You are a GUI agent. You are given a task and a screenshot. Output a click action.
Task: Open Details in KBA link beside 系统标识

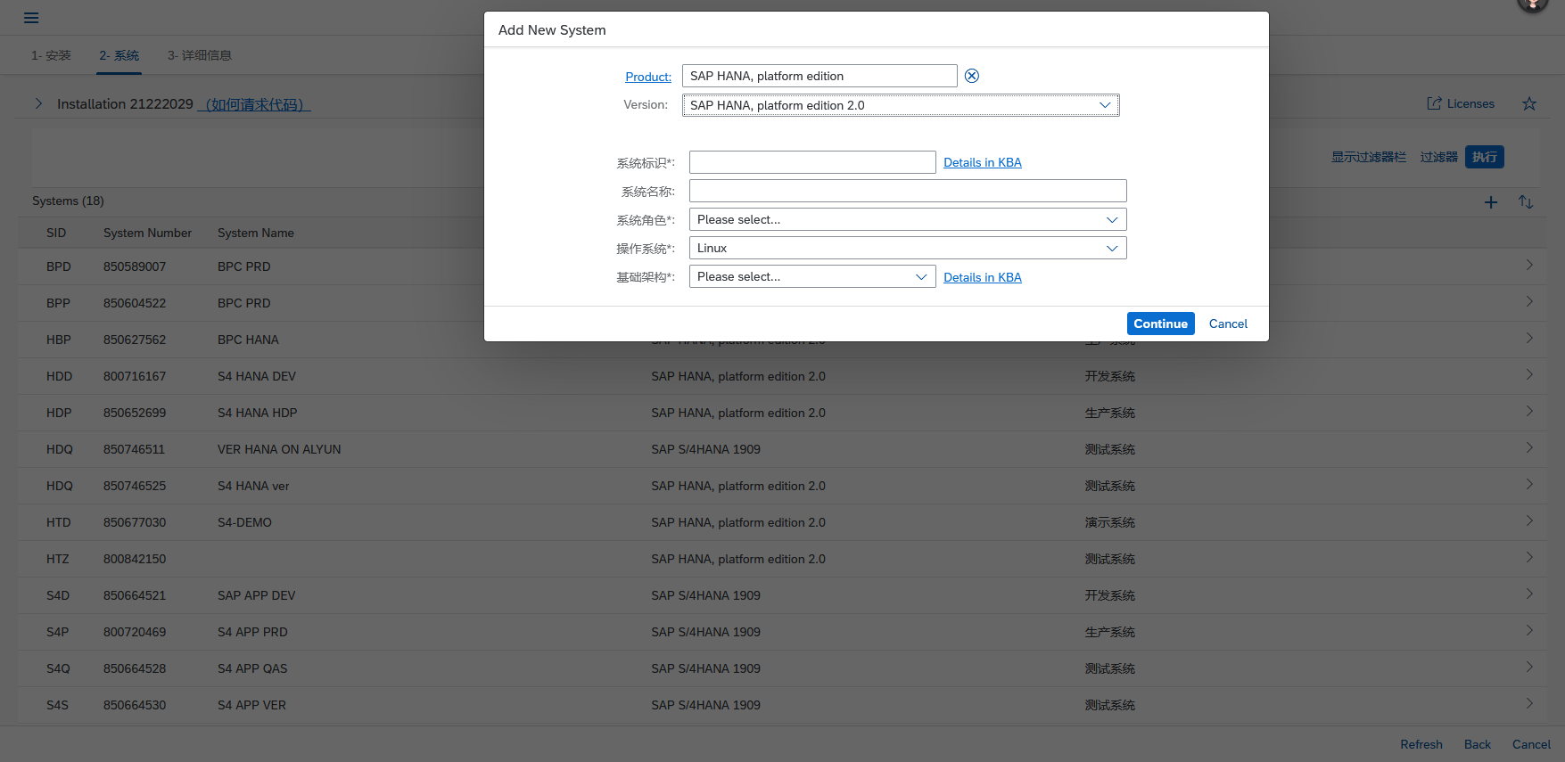click(x=982, y=162)
